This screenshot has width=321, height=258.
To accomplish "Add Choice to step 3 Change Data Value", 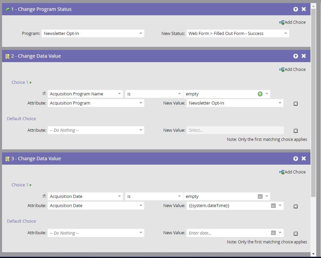I will point(292,172).
